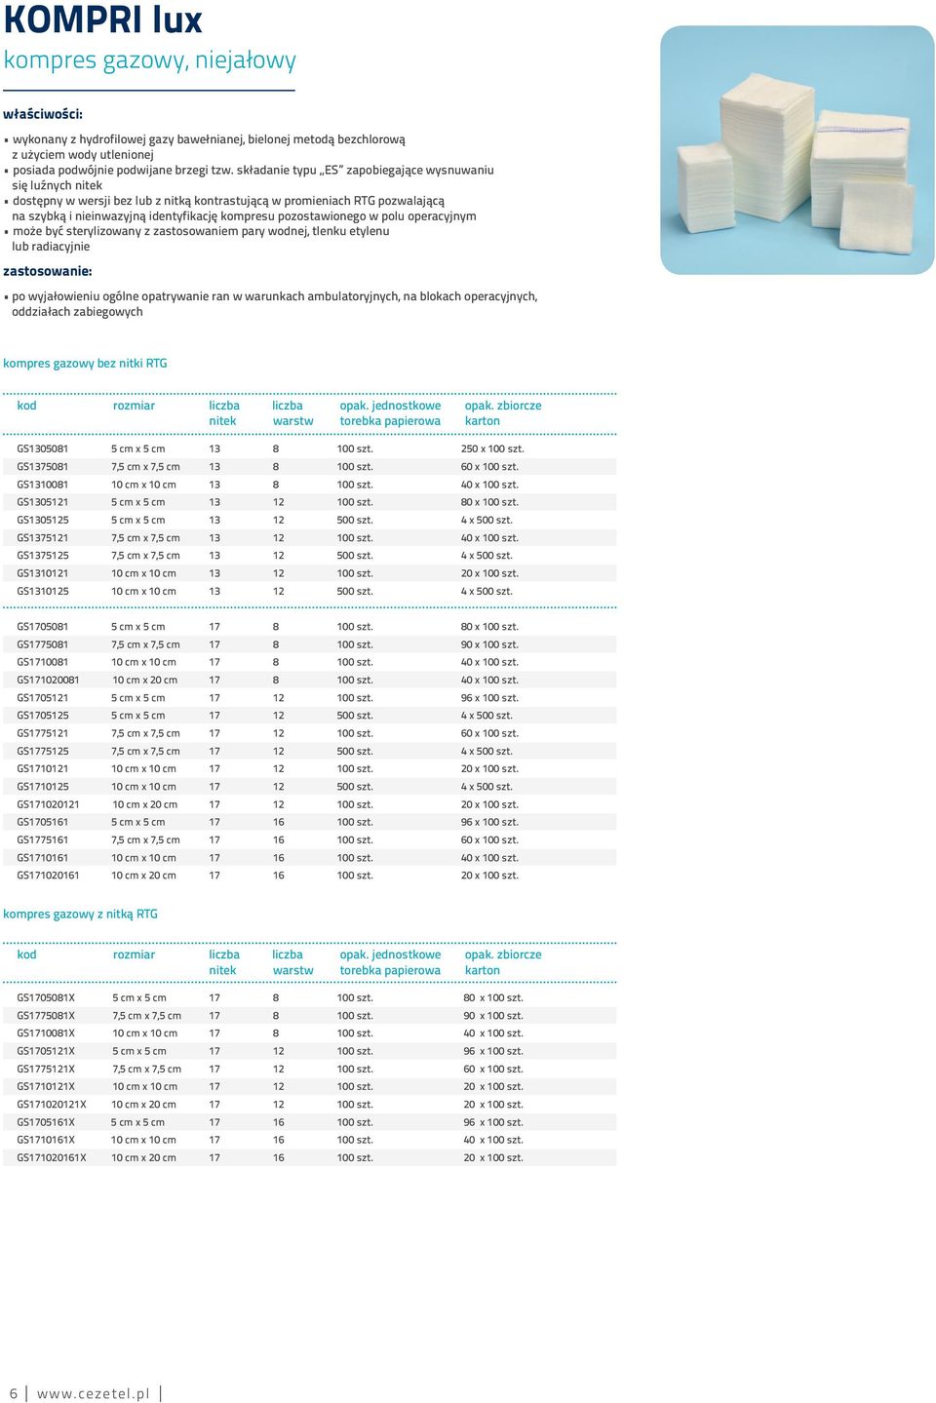The width and height of the screenshot is (936, 1403).
Task: Select product code GS1705125
Action: (43, 716)
